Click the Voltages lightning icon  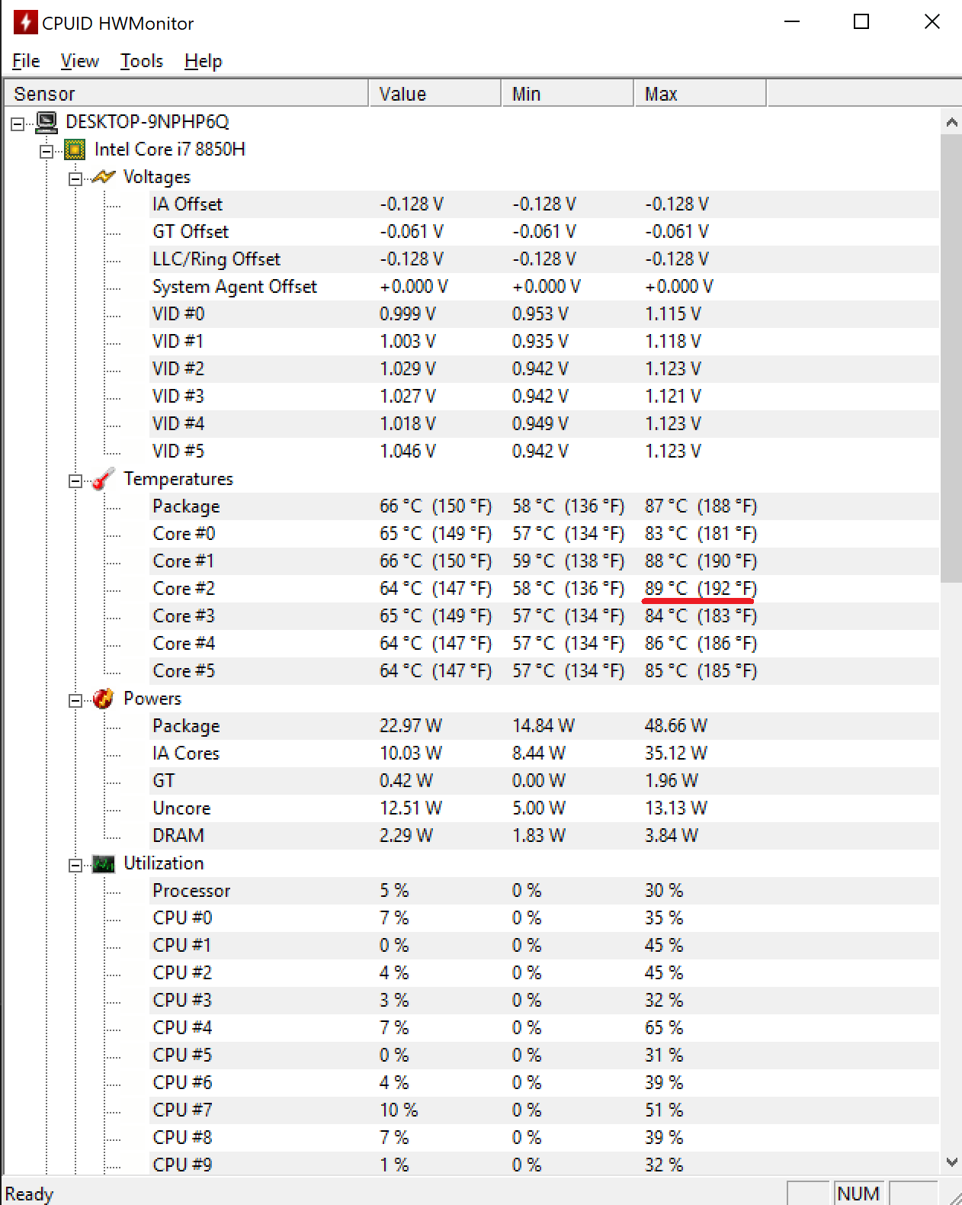103,177
